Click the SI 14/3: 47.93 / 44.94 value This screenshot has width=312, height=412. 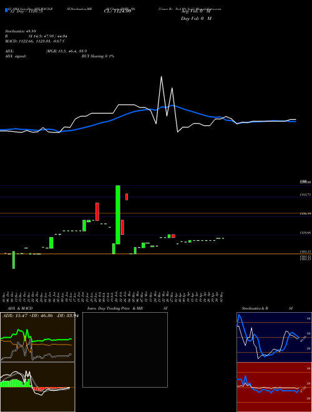[47, 36]
